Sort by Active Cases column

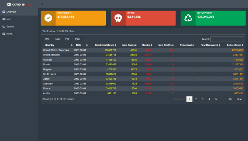pos(235,45)
